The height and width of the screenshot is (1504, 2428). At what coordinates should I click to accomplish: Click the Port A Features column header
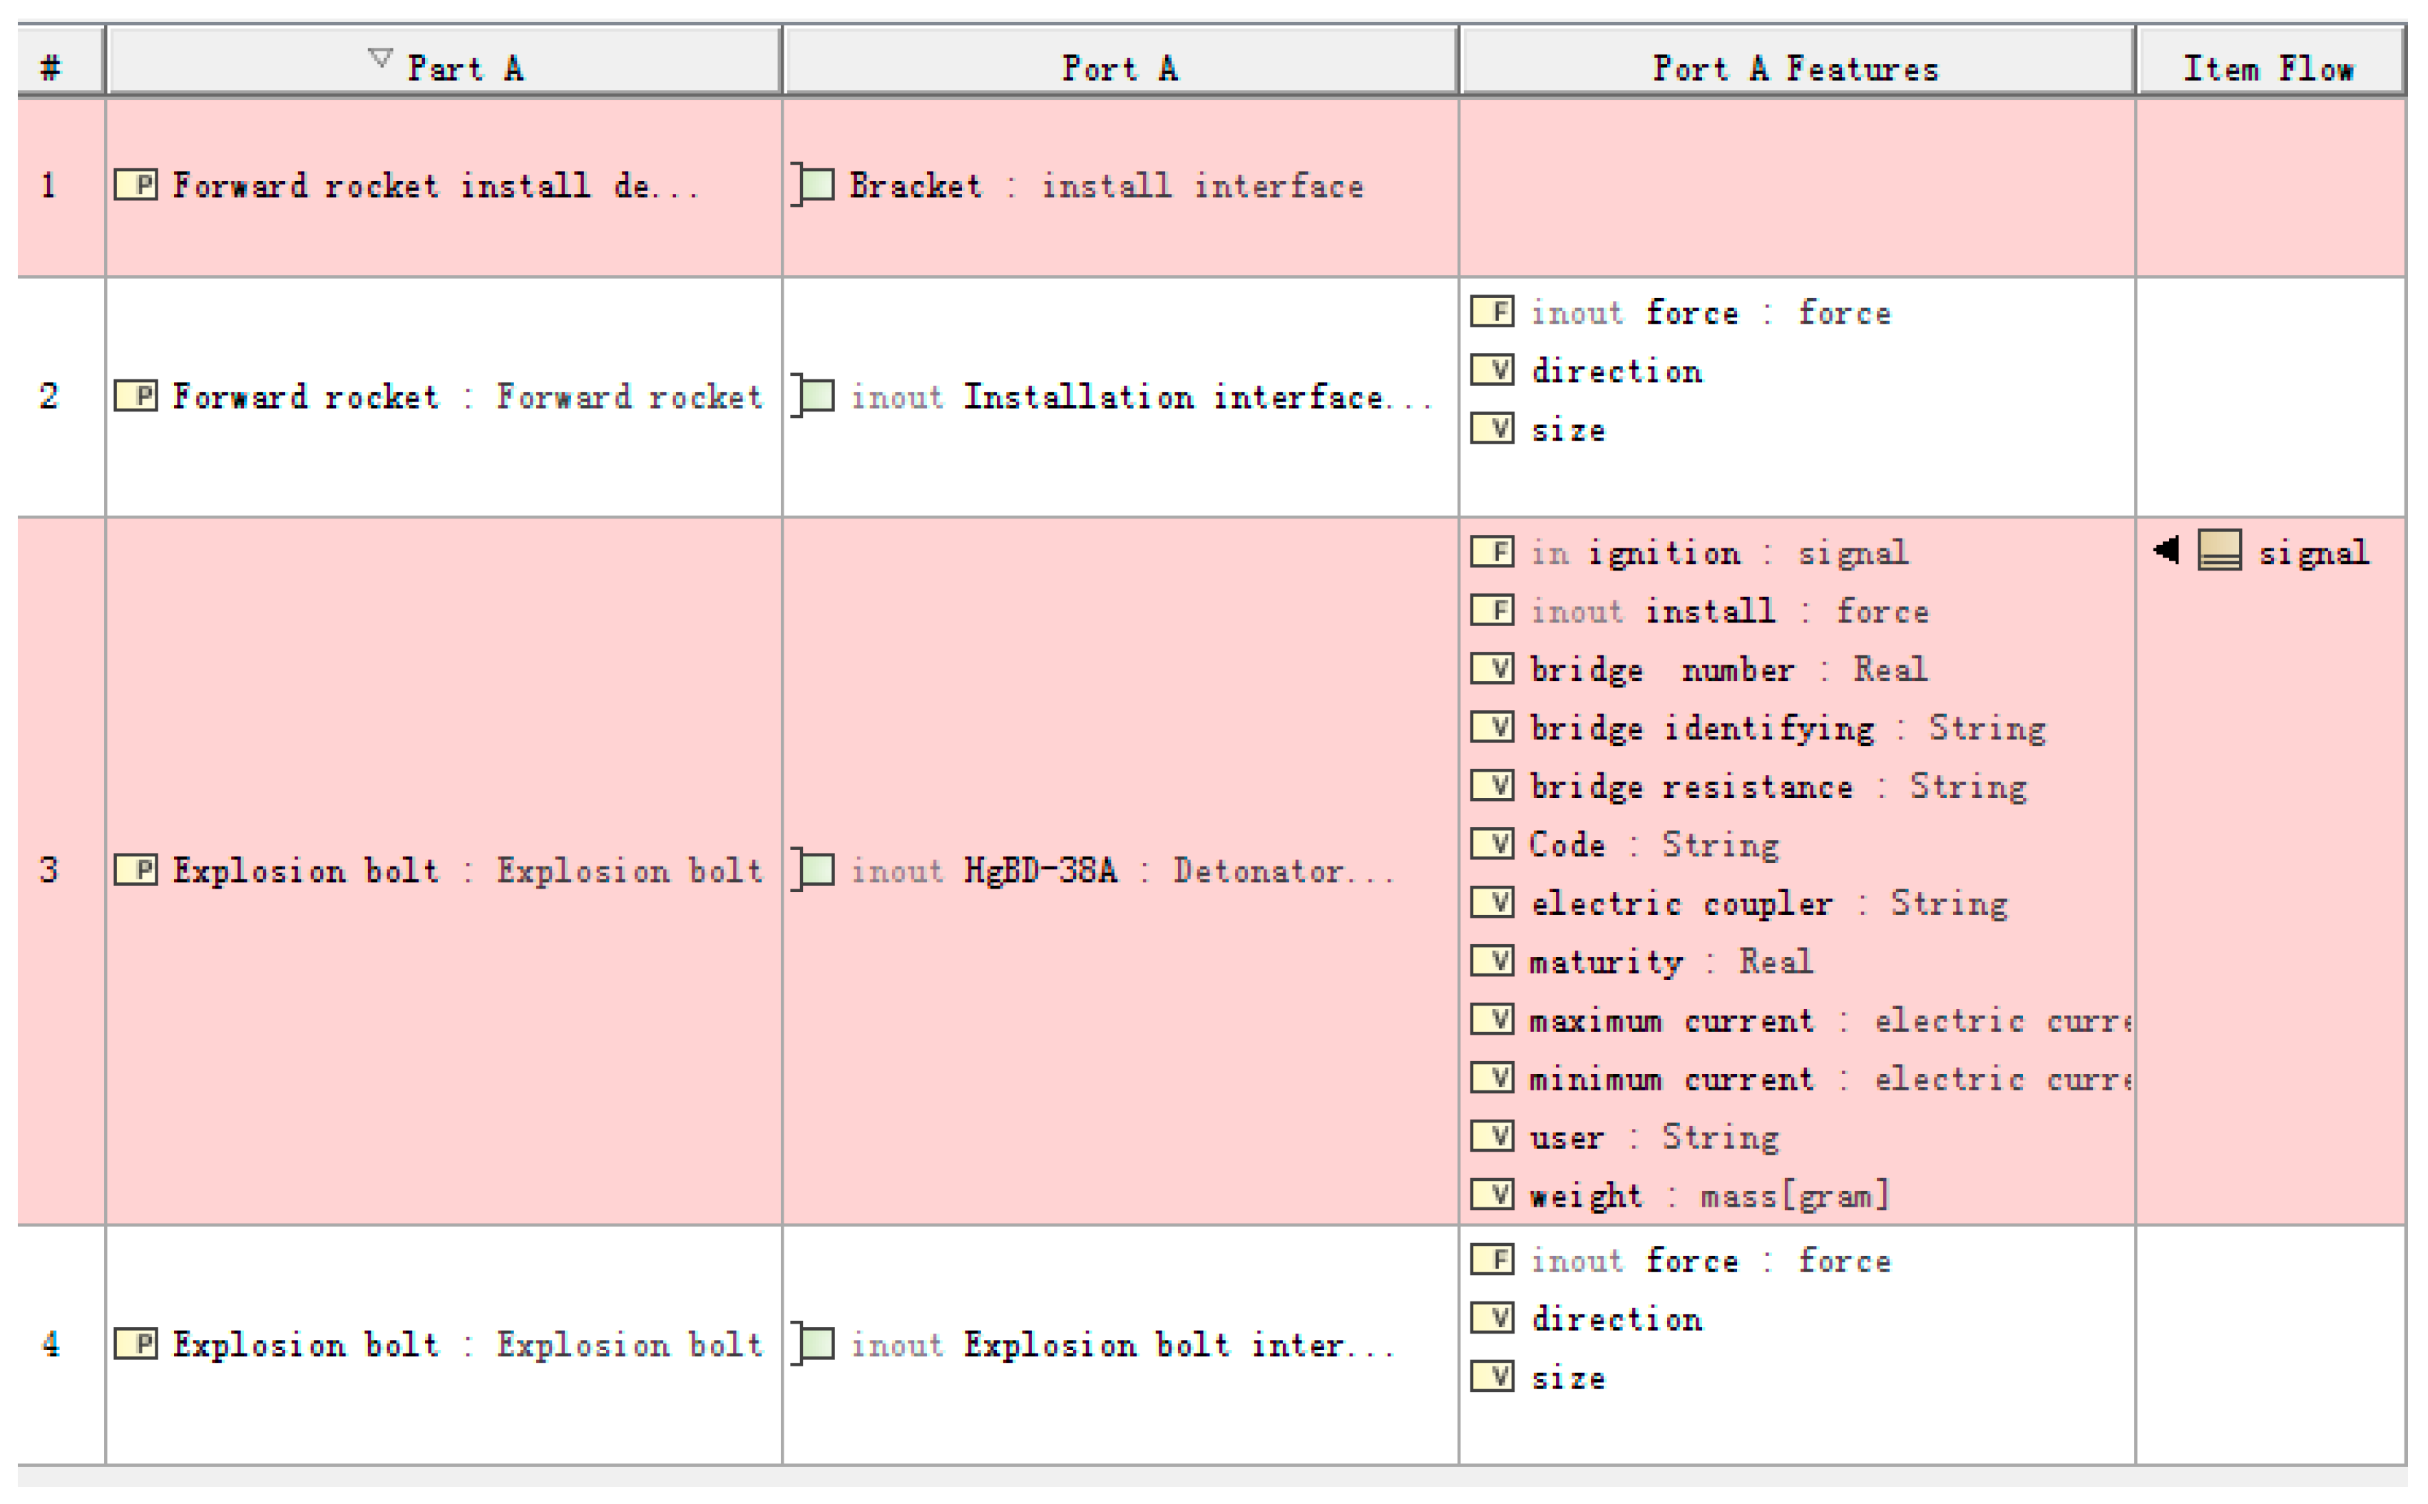(x=1796, y=68)
